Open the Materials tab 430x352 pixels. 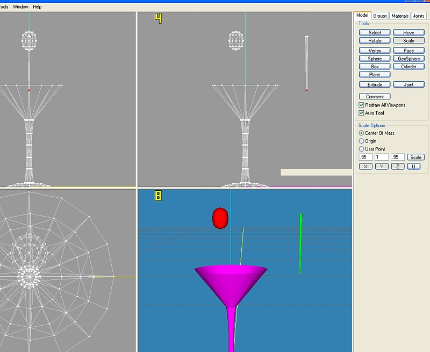(x=400, y=16)
